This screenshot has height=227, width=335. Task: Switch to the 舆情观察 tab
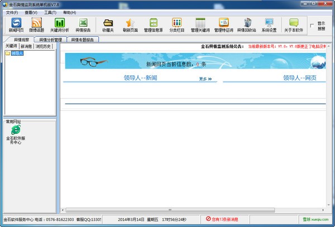21,40
